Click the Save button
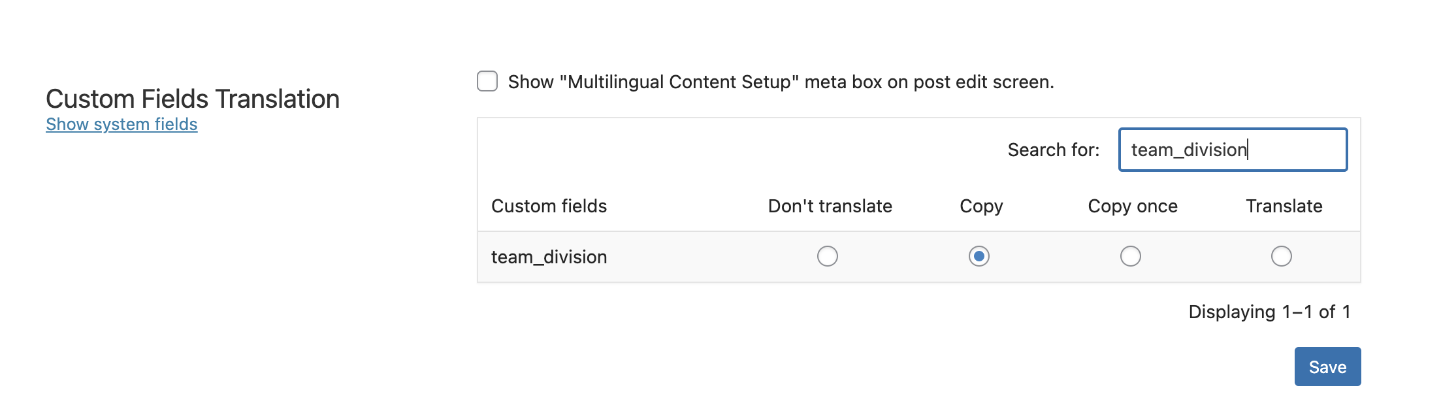1441x409 pixels. pyautogui.click(x=1327, y=367)
